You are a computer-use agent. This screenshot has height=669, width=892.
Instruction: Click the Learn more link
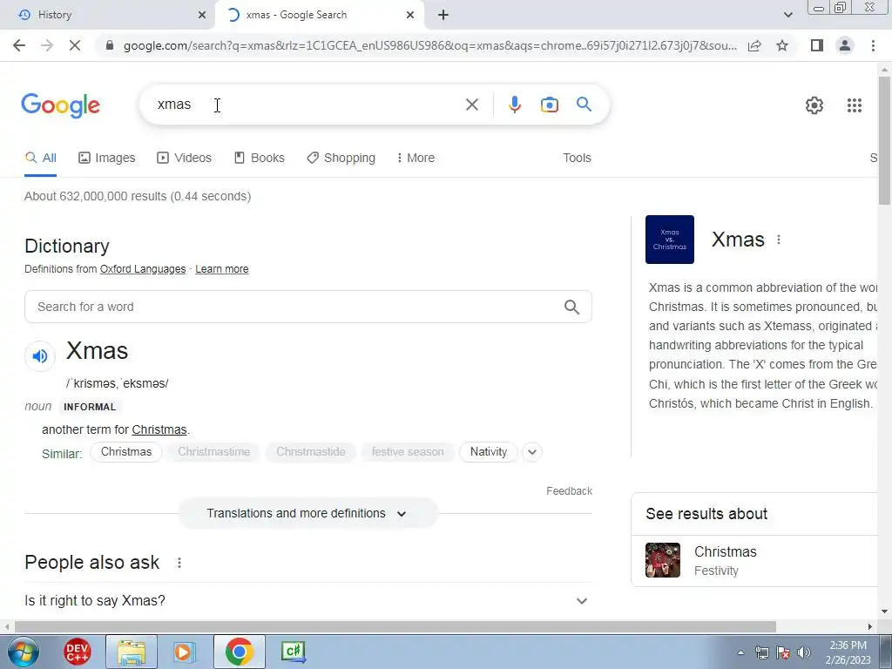[222, 269]
